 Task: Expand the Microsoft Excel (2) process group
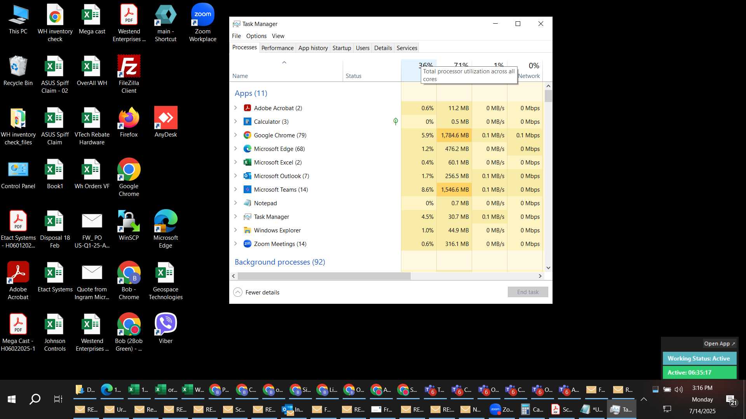click(x=235, y=162)
